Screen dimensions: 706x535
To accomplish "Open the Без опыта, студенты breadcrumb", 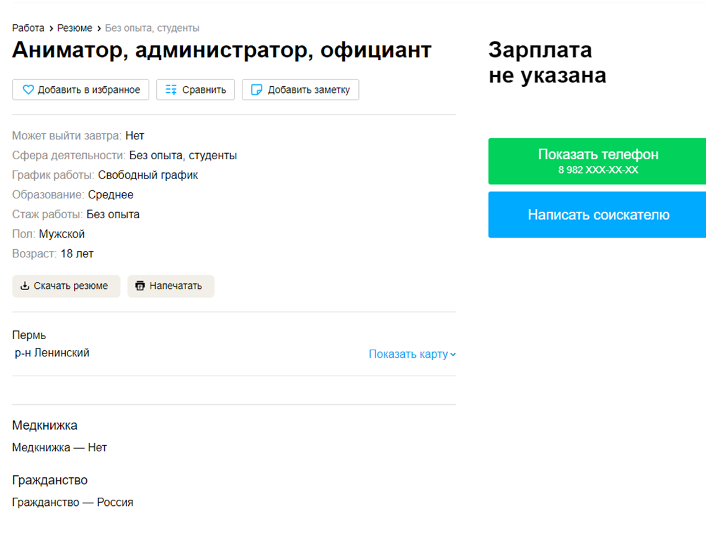I will point(152,28).
